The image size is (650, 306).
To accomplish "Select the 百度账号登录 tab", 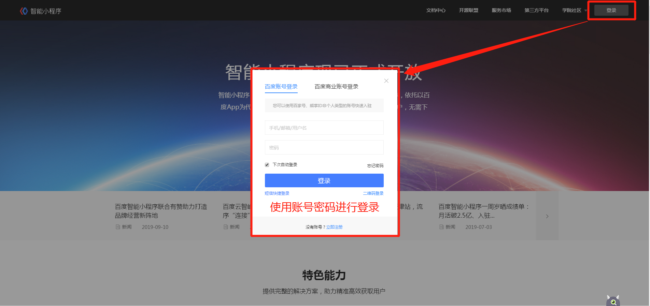I will pos(281,87).
